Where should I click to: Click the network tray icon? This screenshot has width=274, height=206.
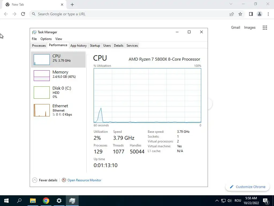point(223,201)
